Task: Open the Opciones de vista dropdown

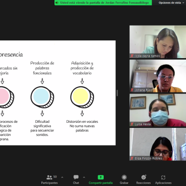Action: click(x=171, y=3)
